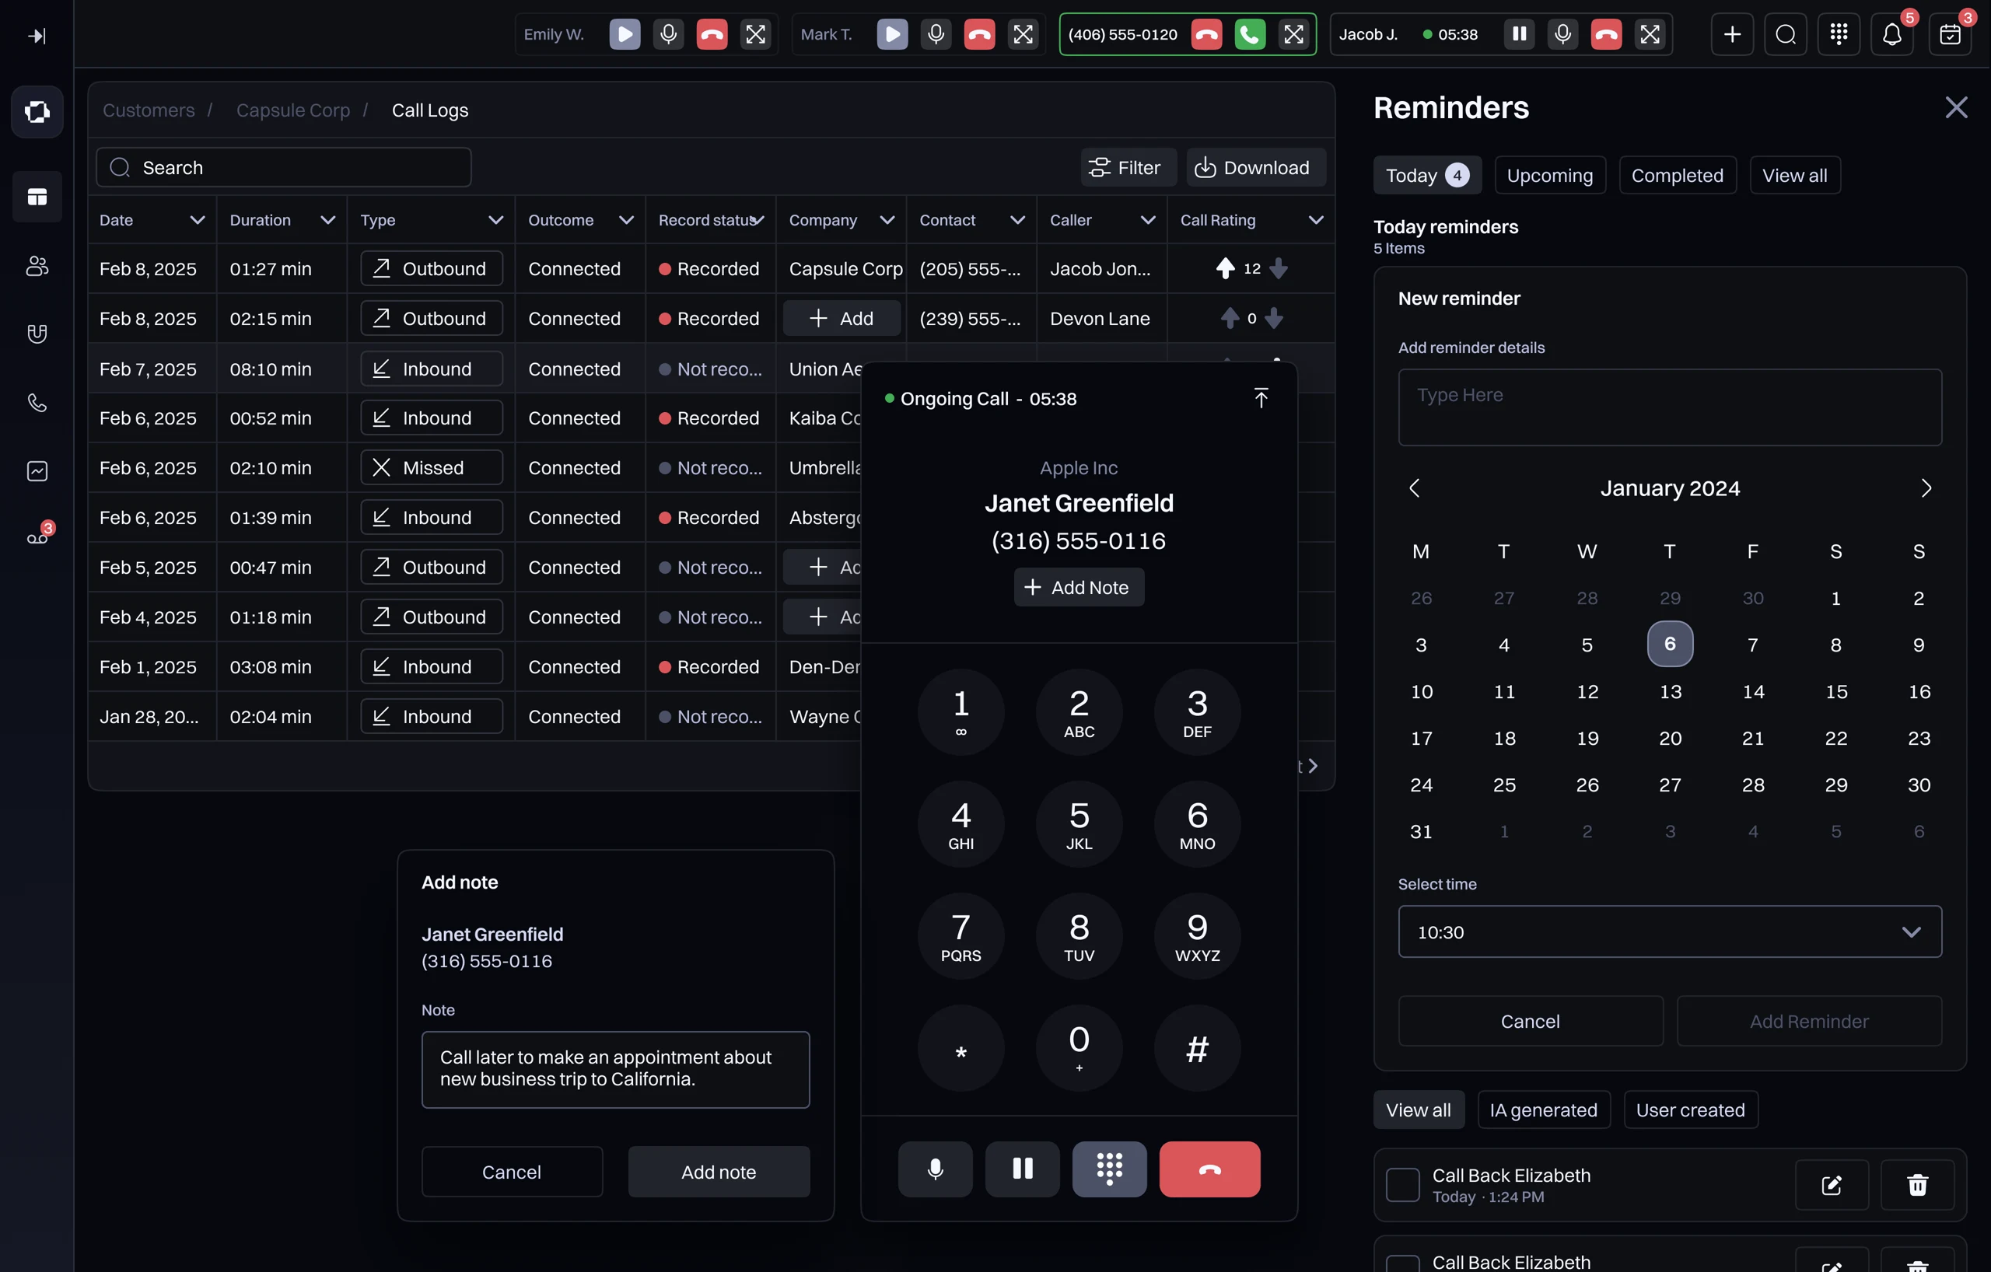1991x1272 pixels.
Task: Click the reminder details Type Here field
Action: pyautogui.click(x=1669, y=407)
